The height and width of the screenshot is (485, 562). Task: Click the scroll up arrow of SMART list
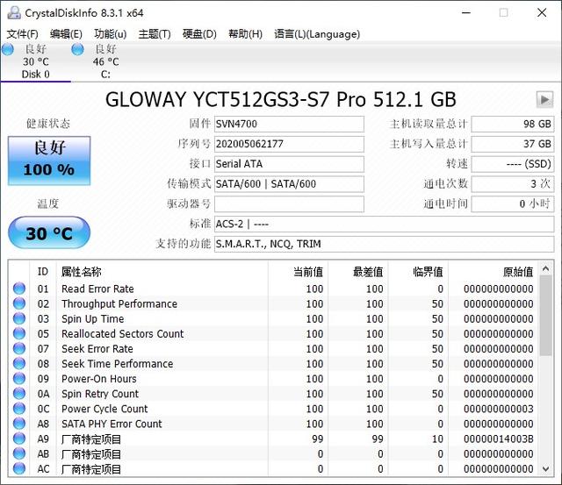pos(546,268)
